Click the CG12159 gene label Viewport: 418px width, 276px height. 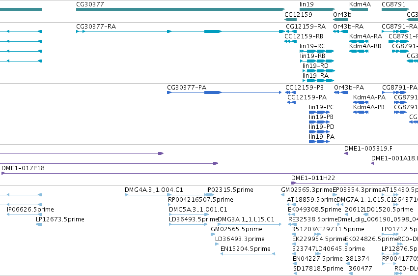coord(298,14)
